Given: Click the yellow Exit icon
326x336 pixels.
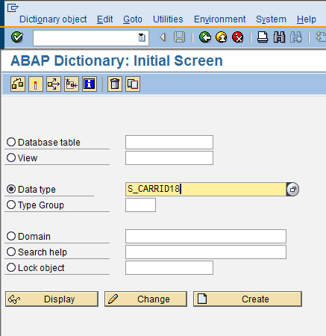Looking at the screenshot, I should 222,37.
